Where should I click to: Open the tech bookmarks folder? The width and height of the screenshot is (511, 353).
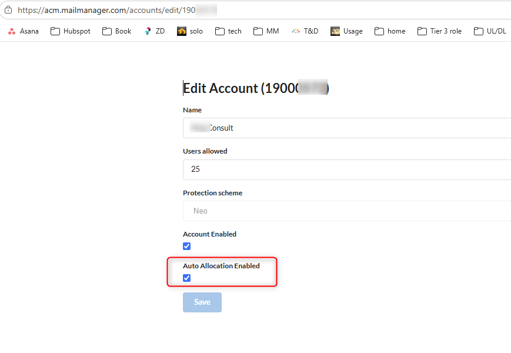tap(228, 31)
